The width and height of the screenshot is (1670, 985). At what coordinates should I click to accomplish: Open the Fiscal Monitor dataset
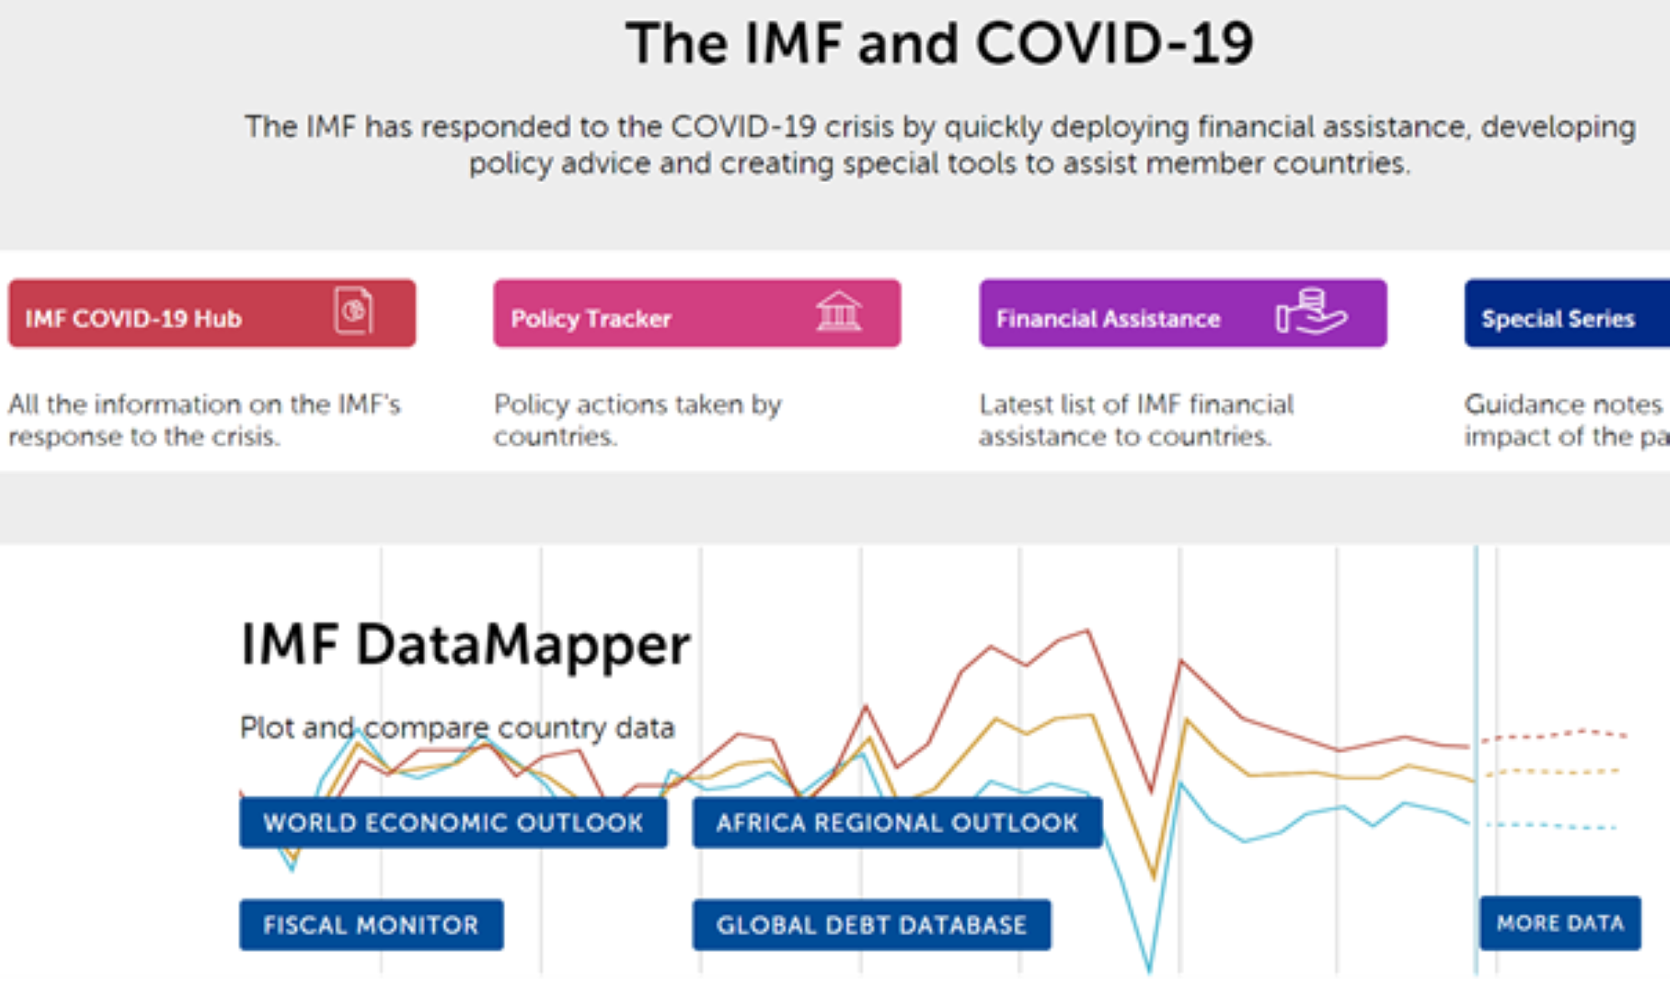click(x=371, y=925)
